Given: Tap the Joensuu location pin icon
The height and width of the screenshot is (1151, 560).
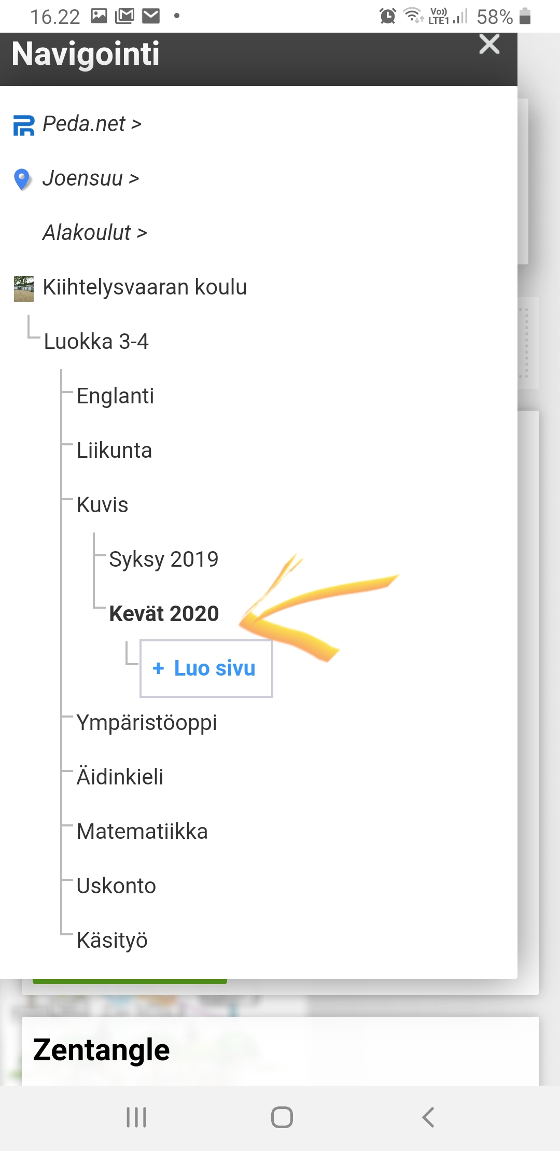Looking at the screenshot, I should point(22,179).
